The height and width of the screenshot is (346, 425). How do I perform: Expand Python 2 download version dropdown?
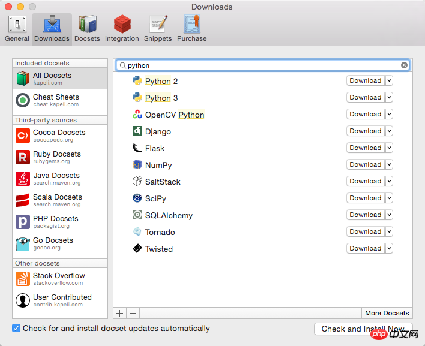389,80
